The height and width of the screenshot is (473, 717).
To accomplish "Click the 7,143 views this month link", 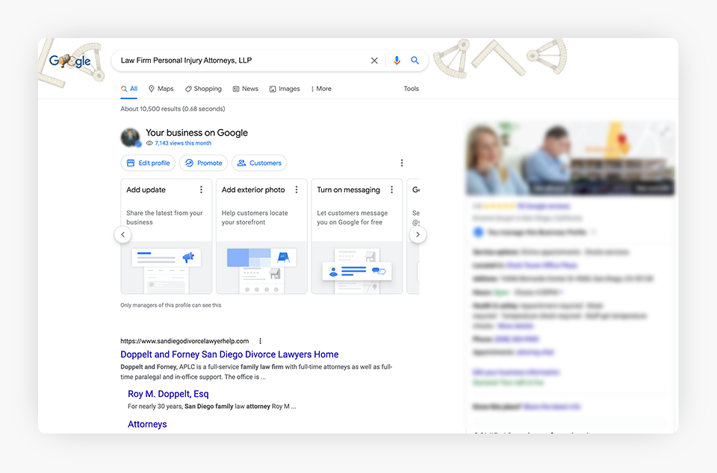I will (183, 143).
